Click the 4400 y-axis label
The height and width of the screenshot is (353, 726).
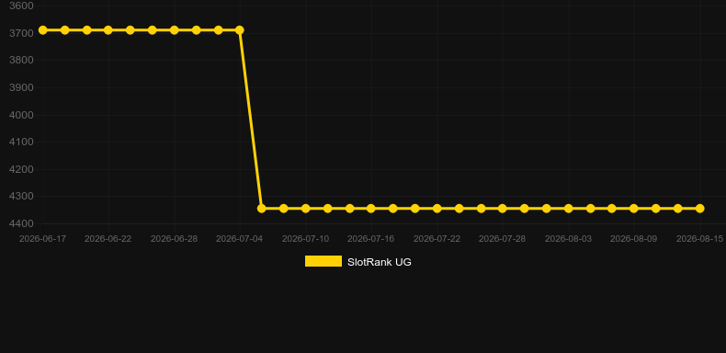[21, 223]
